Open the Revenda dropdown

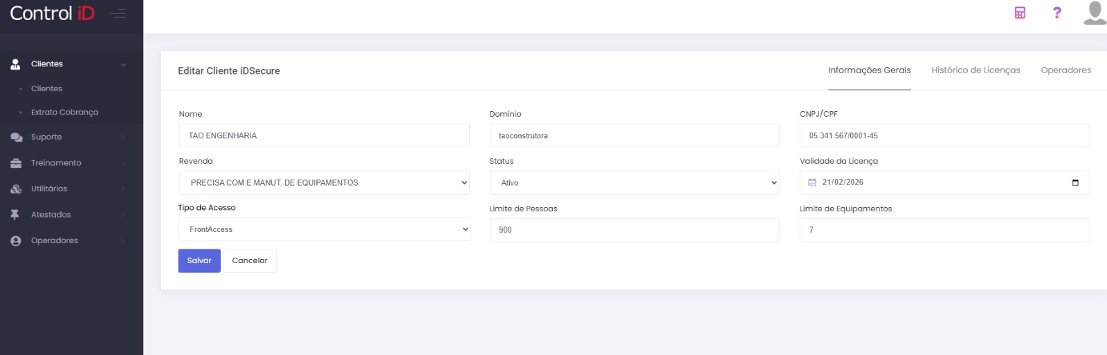click(324, 183)
